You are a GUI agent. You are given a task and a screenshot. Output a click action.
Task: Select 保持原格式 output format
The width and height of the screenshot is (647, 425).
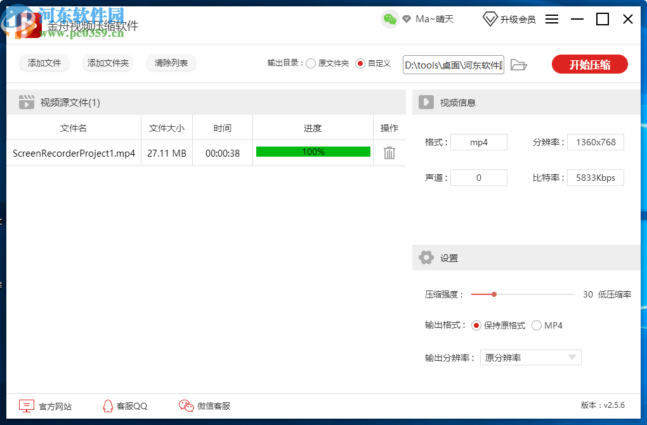476,325
